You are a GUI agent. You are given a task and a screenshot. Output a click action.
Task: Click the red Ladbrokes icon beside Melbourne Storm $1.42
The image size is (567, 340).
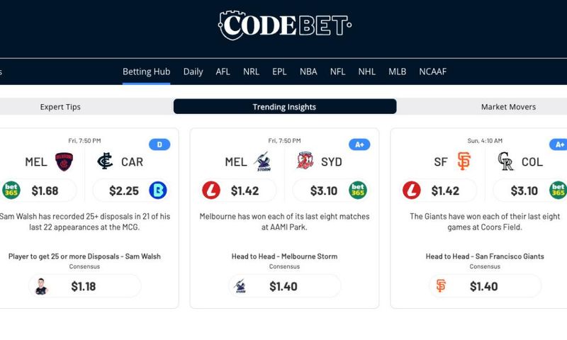pyautogui.click(x=211, y=190)
